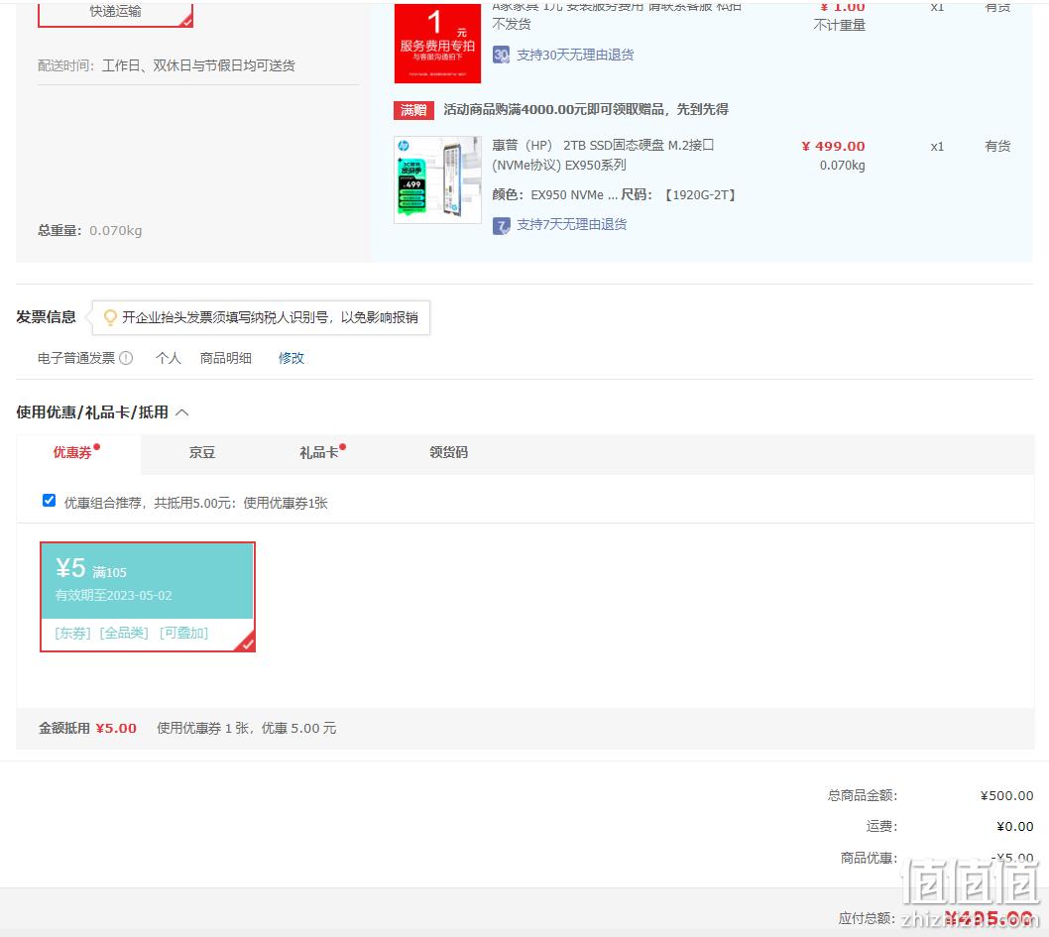
Task: Click the info icon next to 电子普通发票
Action: coord(126,359)
